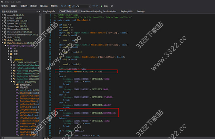
Task: Click the 基类型和接口 folder icon
Action: tap(18, 85)
